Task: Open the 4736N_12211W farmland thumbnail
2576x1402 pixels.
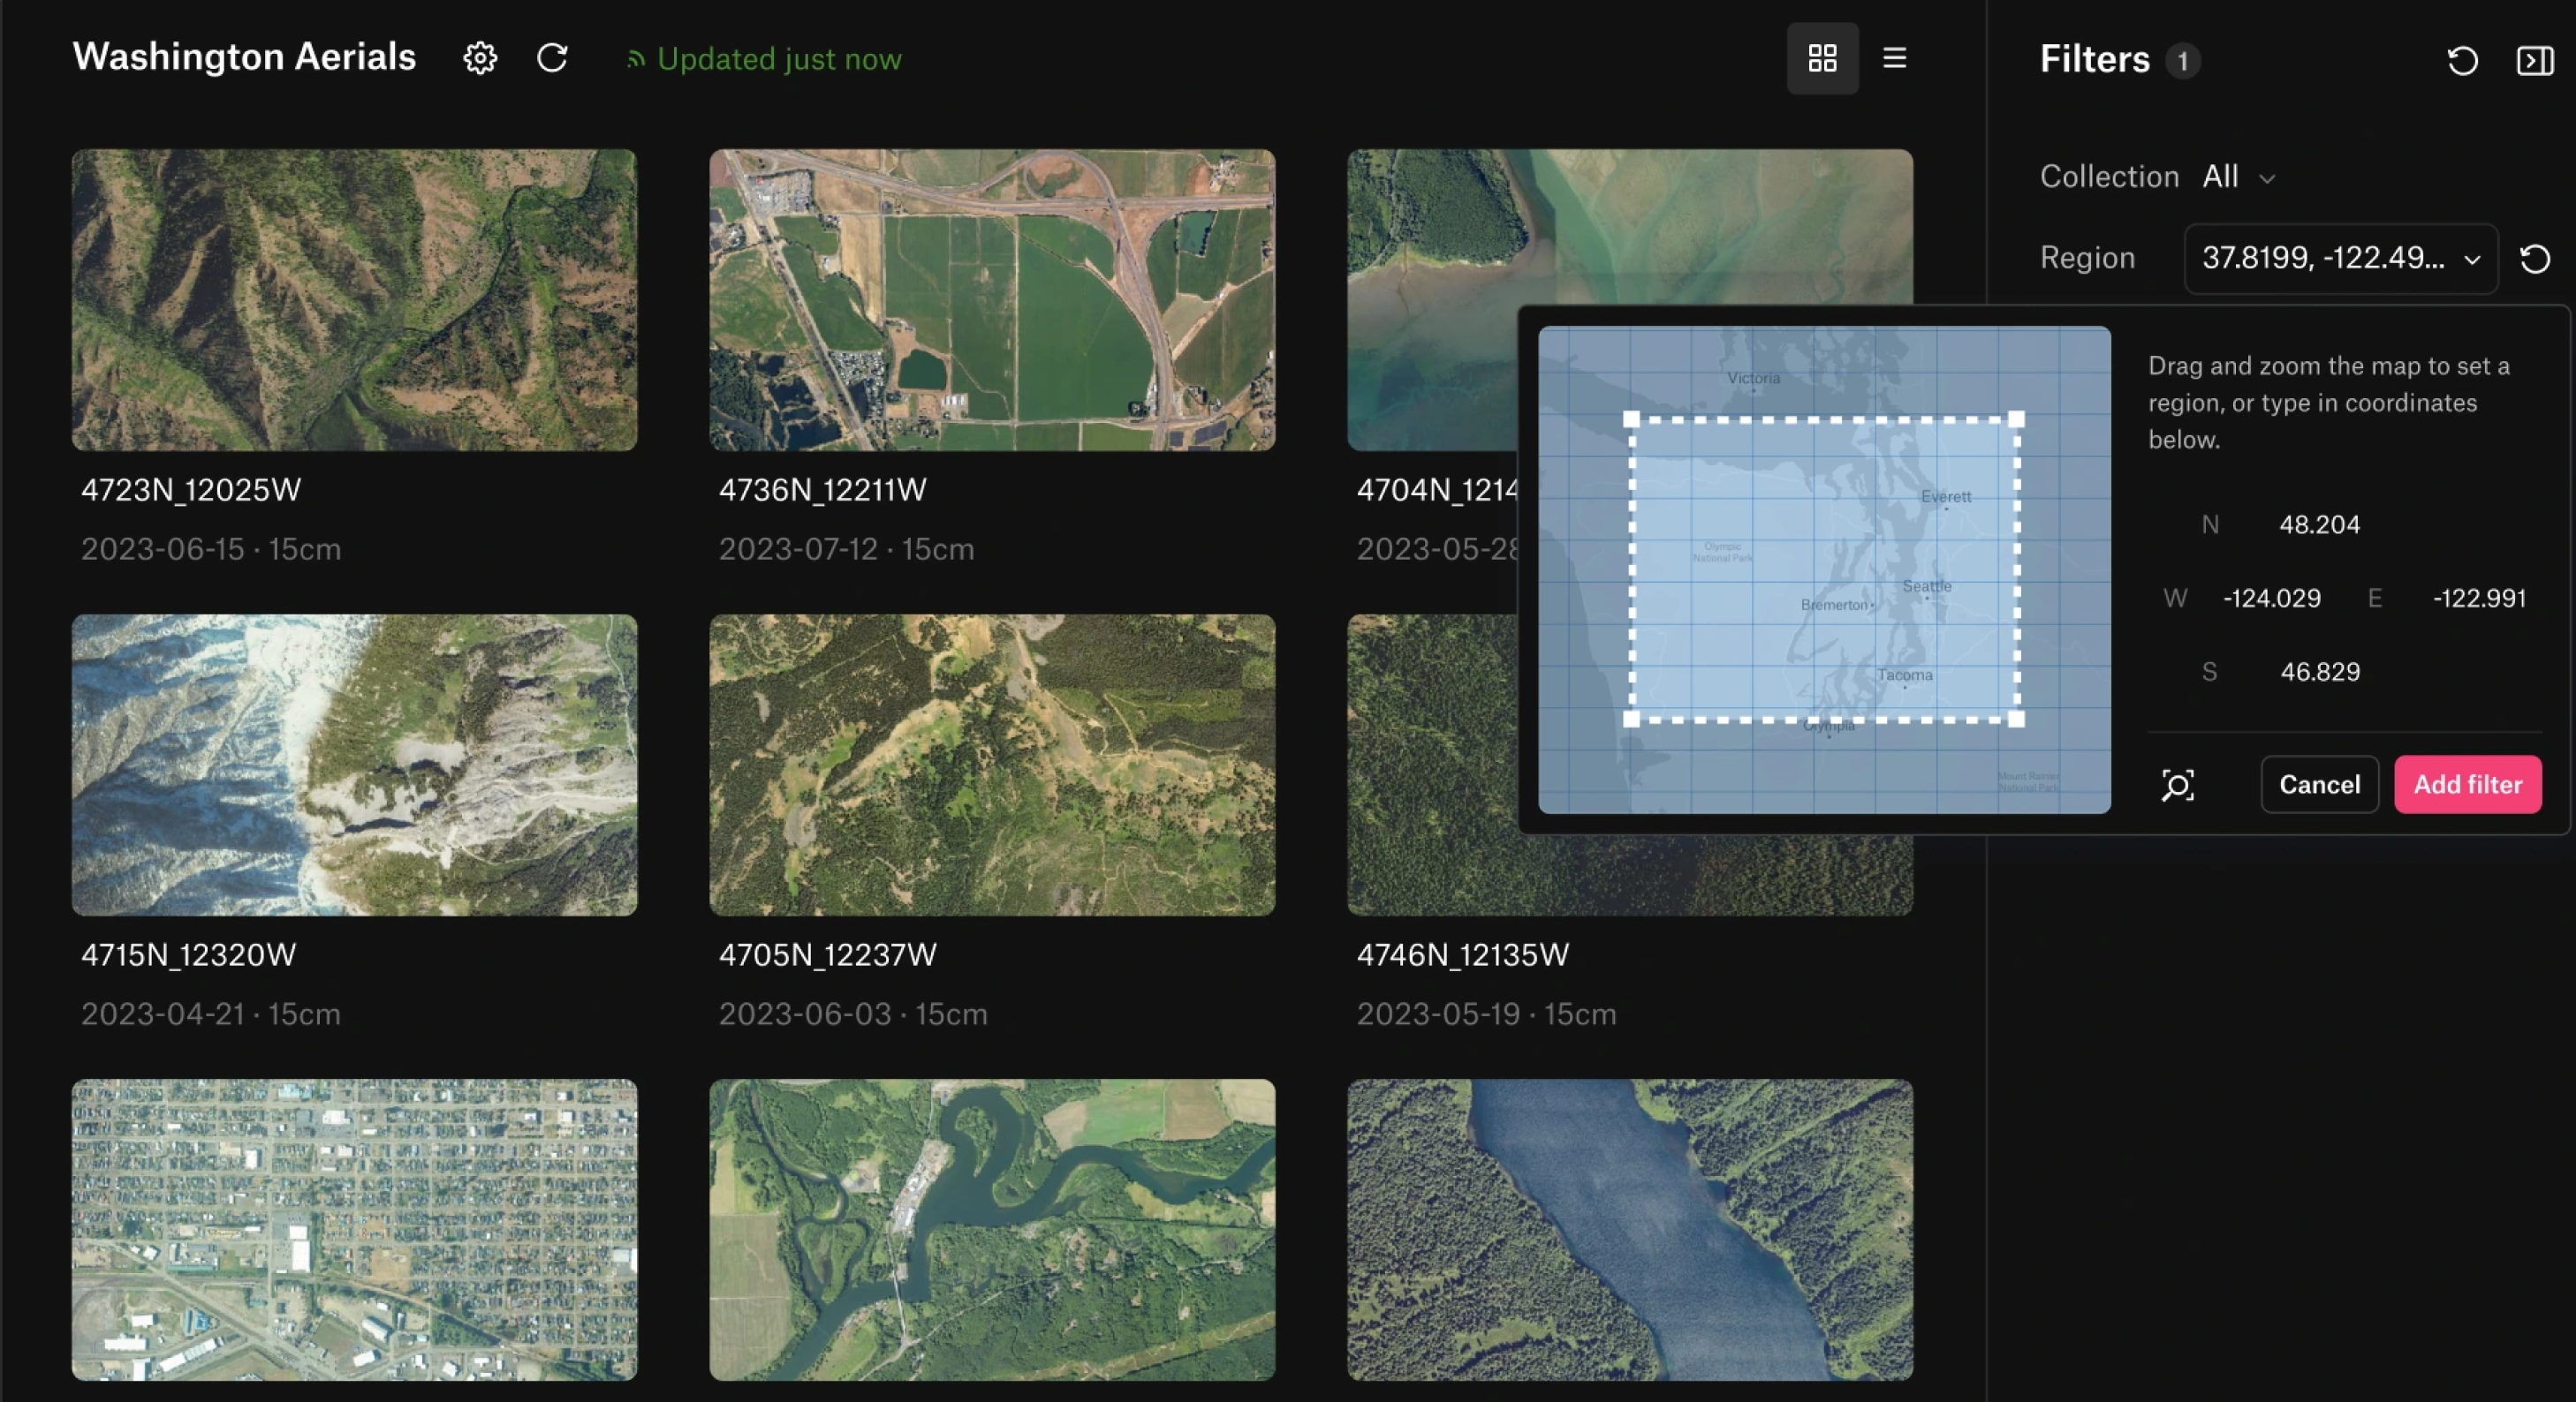Action: pos(991,300)
